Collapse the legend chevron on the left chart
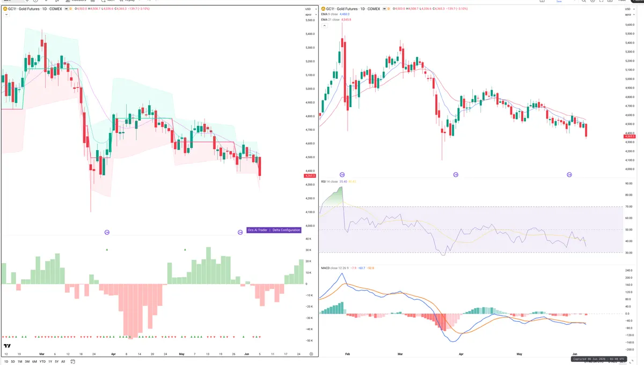Viewport: 644px width, 365px height. [x=5, y=14]
